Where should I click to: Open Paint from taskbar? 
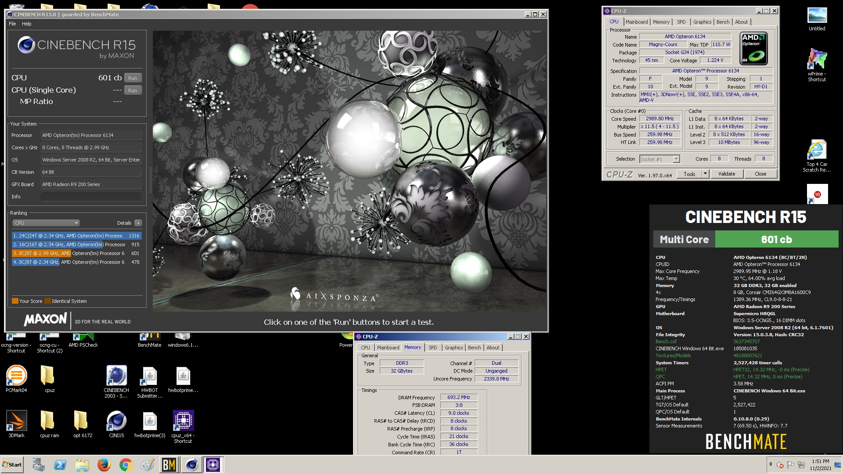[x=148, y=465]
